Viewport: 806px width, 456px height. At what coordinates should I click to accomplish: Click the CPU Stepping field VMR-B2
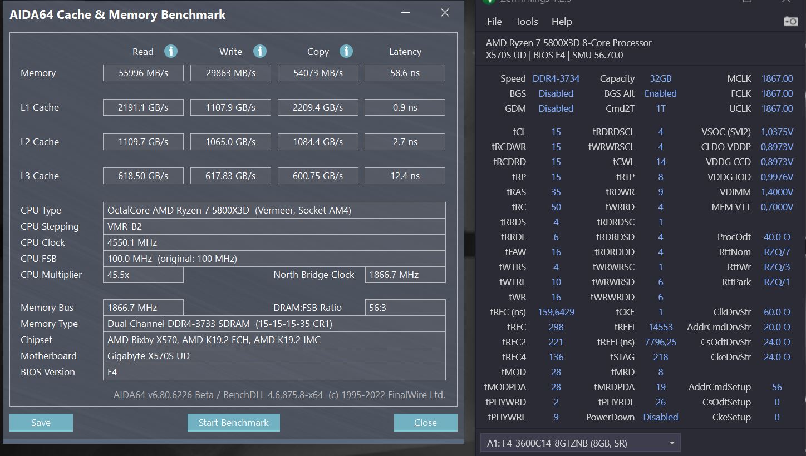coord(274,226)
